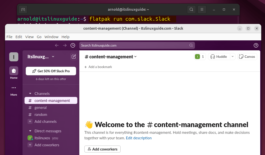The image size is (265, 155).
Task: Open the Huddle options dropdown arrow
Action: click(x=232, y=57)
